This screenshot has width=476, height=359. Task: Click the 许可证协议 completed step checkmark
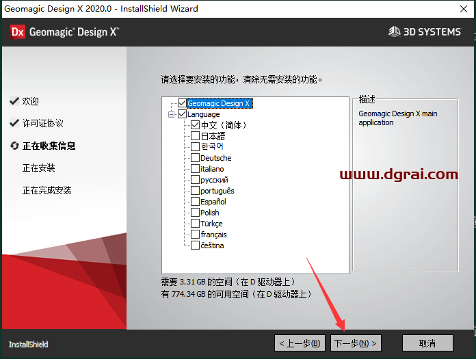(14, 123)
